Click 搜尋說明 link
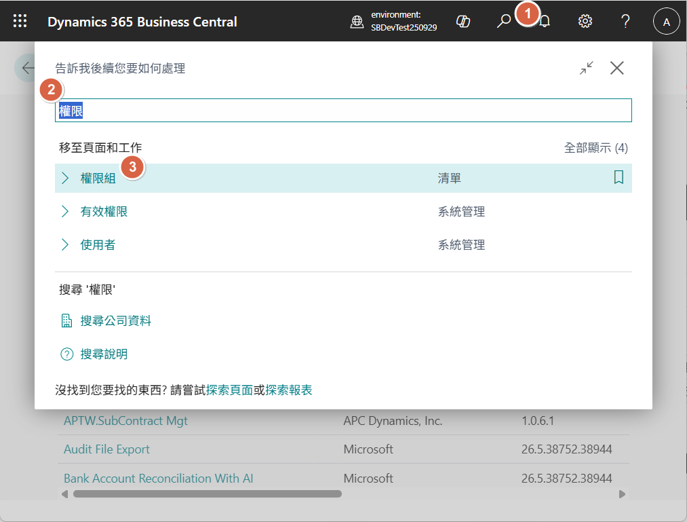 click(104, 354)
